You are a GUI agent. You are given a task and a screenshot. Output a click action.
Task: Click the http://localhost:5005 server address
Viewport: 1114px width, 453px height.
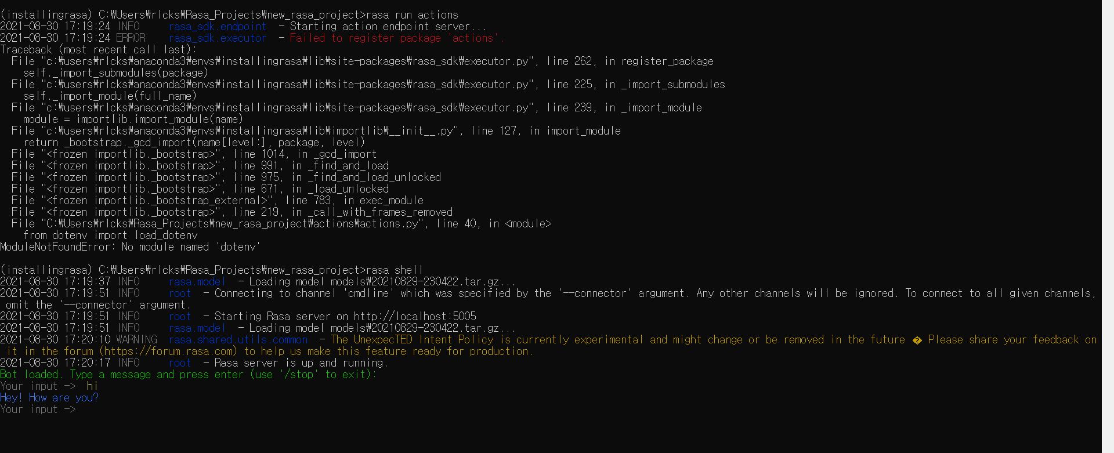[x=414, y=317]
